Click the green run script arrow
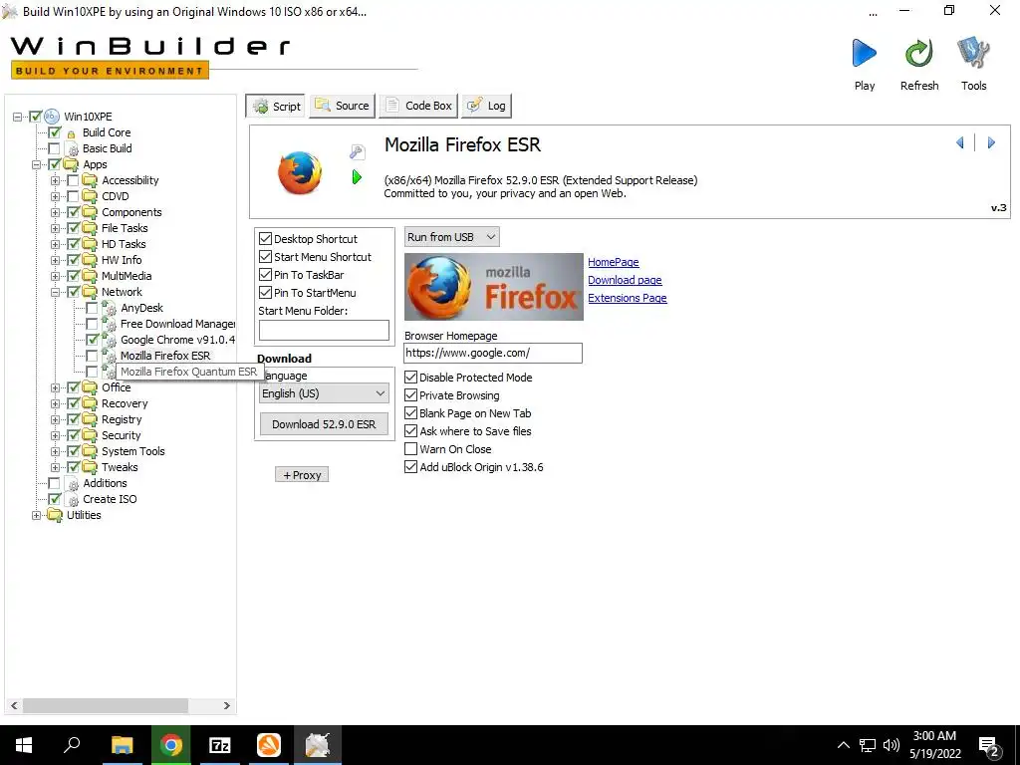Image resolution: width=1020 pixels, height=765 pixels. click(357, 177)
